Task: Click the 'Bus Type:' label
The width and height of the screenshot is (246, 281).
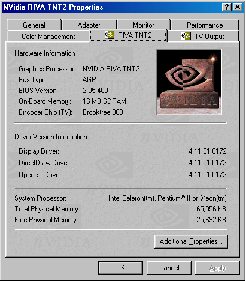Action: coord(33,80)
